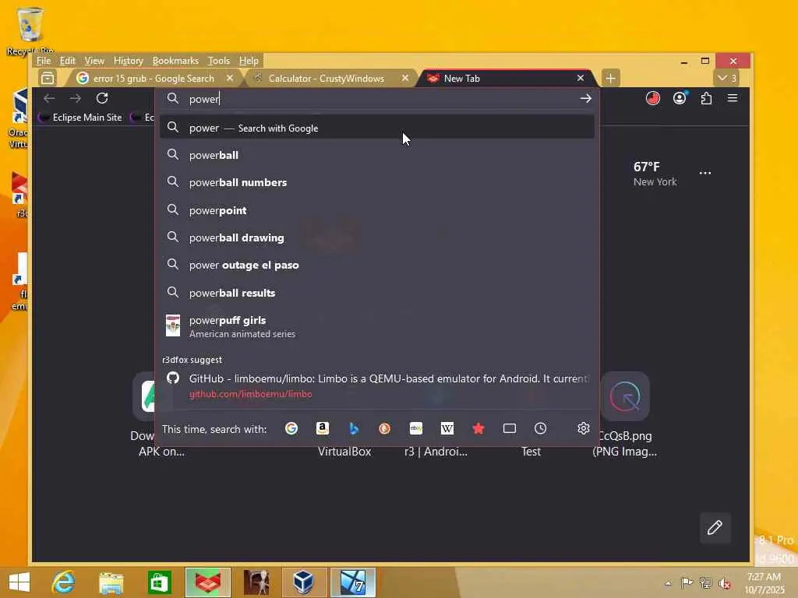Close the error 15 grub tab
Image resolution: width=798 pixels, height=598 pixels.
click(x=230, y=78)
